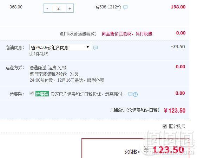Image resolution: width=197 pixels, height=158 pixels.
Task: Click the 匿名购买 label text
Action: point(177,126)
